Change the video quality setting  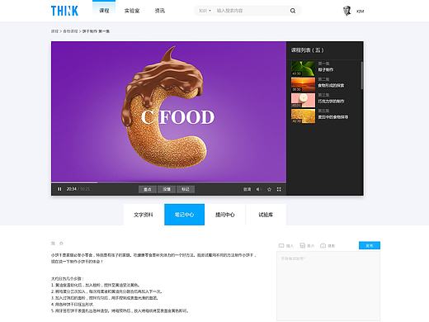(247, 189)
